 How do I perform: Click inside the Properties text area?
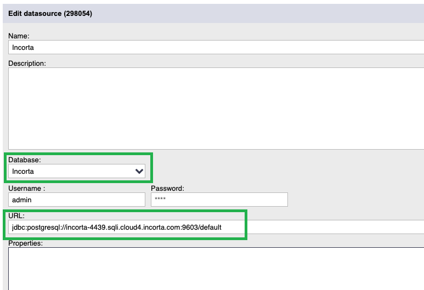(x=216, y=269)
